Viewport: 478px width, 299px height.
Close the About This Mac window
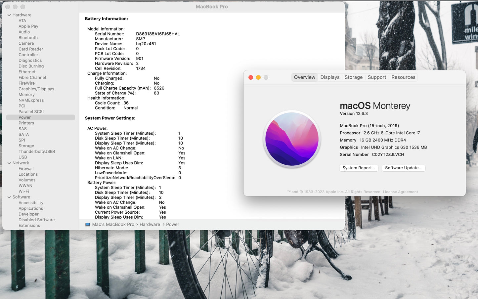pyautogui.click(x=251, y=77)
